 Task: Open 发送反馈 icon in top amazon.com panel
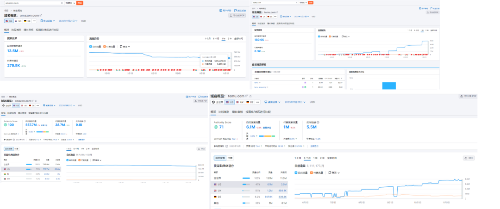click(235, 11)
